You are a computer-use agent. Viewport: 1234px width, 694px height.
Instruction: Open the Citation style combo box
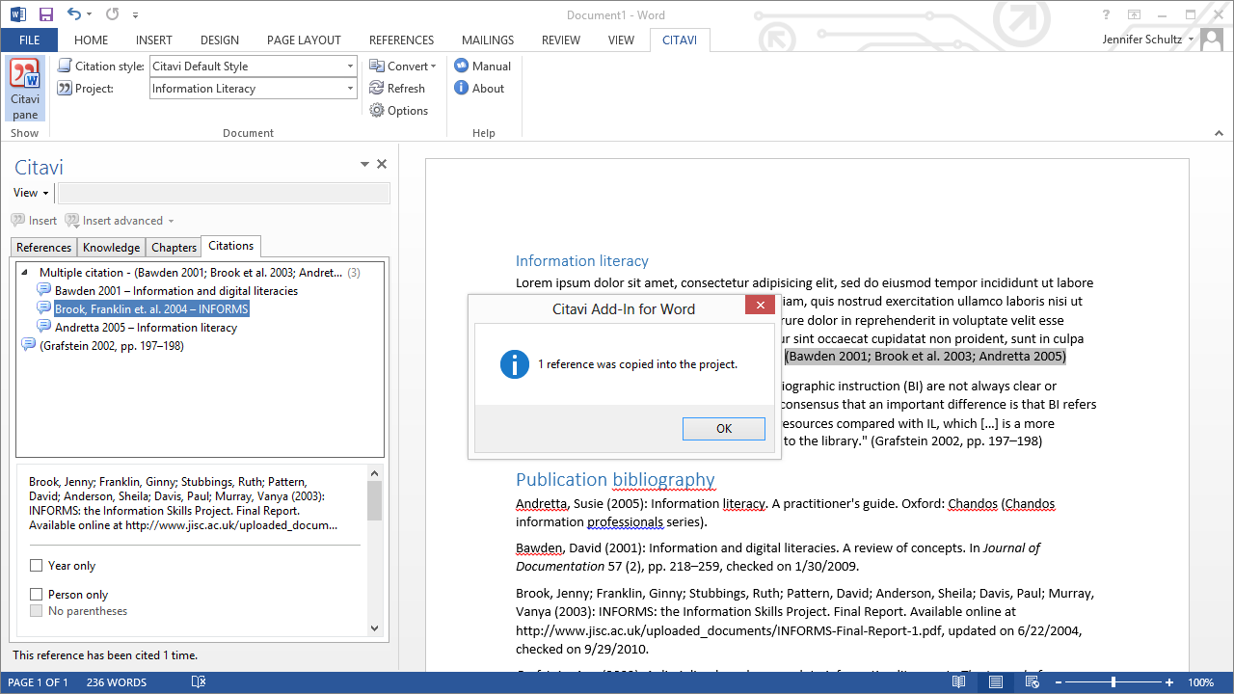tap(254, 66)
